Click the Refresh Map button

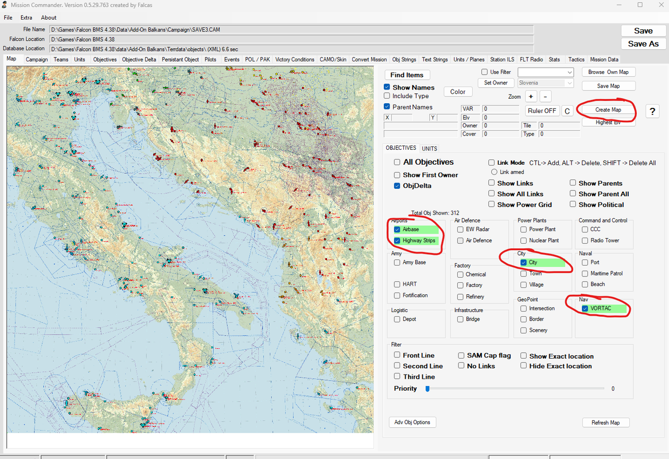point(606,422)
